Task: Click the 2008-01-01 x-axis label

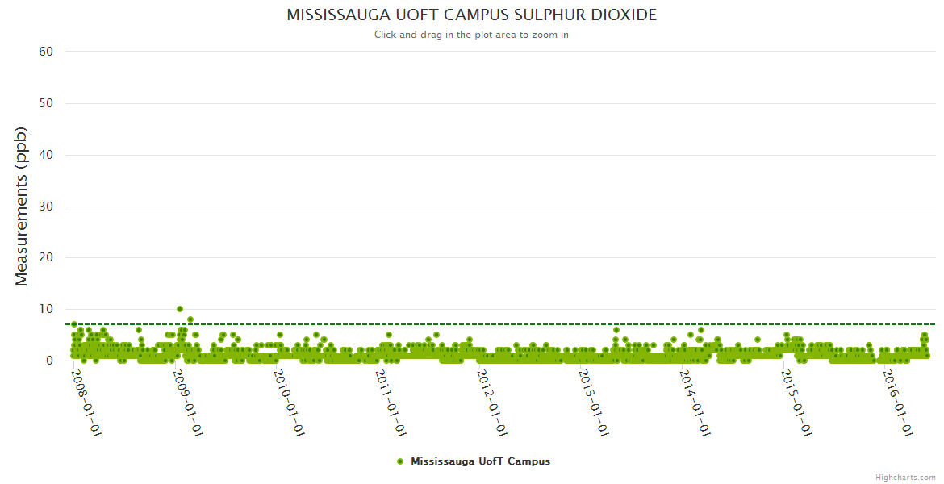Action: click(86, 403)
